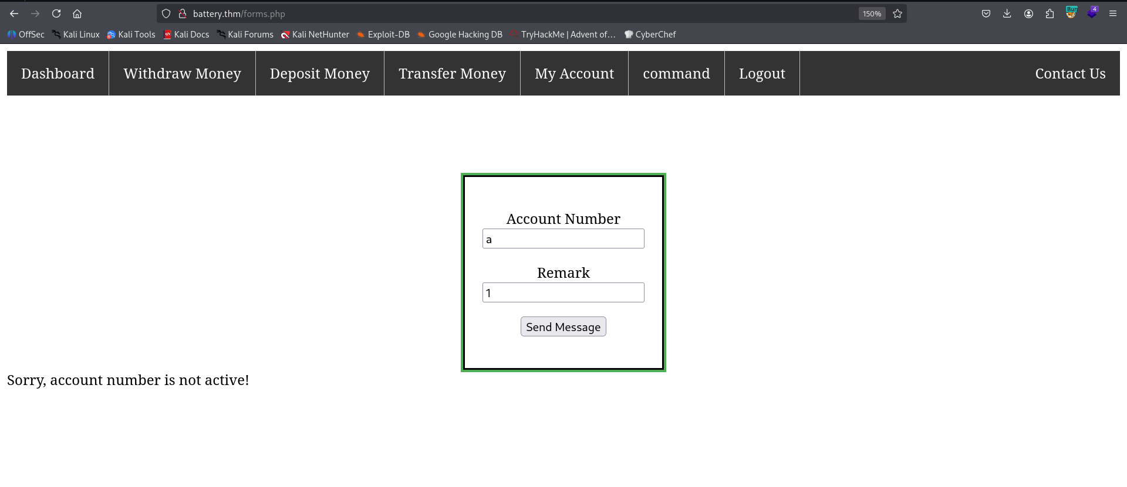Image resolution: width=1127 pixels, height=487 pixels.
Task: Open the tracking protection shield icon
Action: pos(166,13)
